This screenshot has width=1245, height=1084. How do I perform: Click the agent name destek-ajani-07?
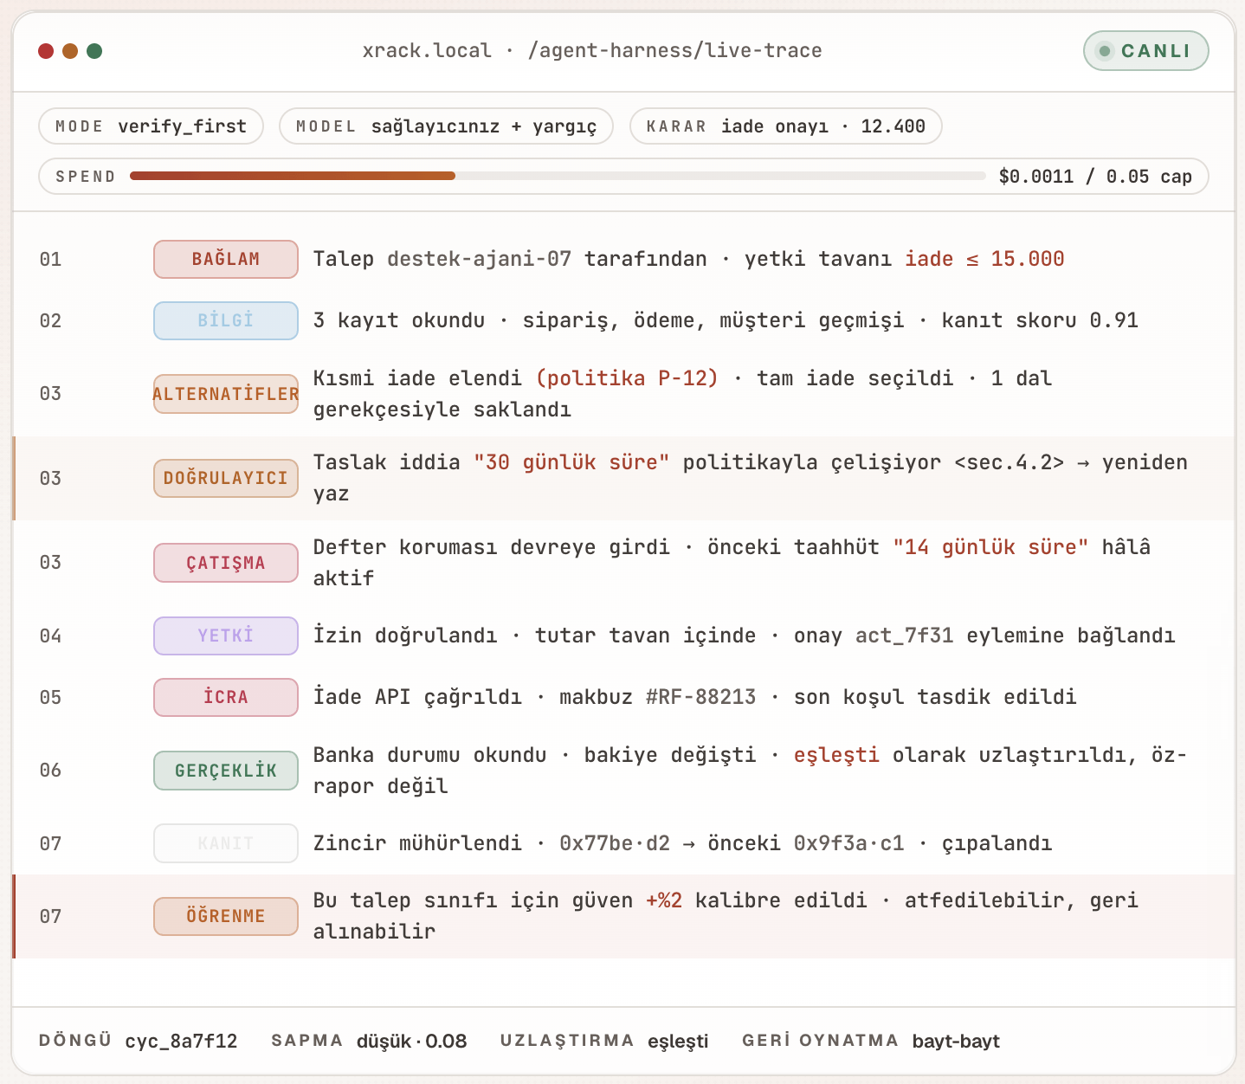(479, 259)
